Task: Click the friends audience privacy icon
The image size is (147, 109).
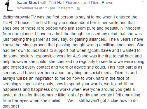Action: [78, 8]
